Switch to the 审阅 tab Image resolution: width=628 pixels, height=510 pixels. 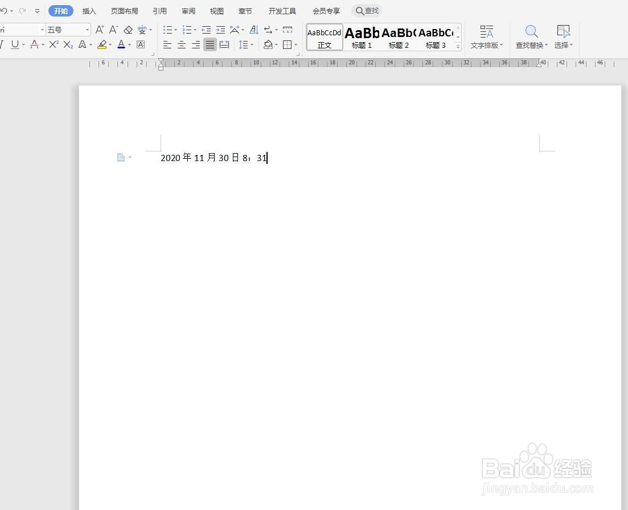(188, 11)
